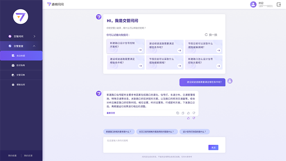Select chip 交叉口信号控制方案选择的方案是什么
This screenshot has width=286, height=161.
tap(157, 132)
